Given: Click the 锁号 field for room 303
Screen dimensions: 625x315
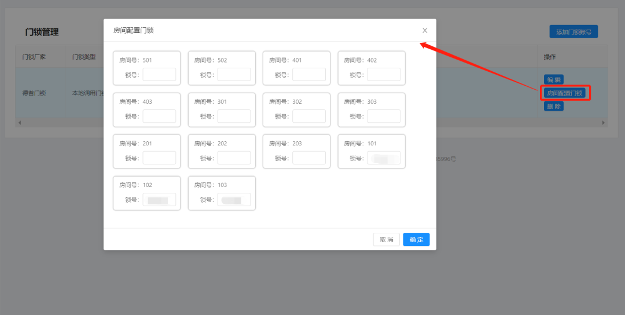Looking at the screenshot, I should click(x=384, y=116).
